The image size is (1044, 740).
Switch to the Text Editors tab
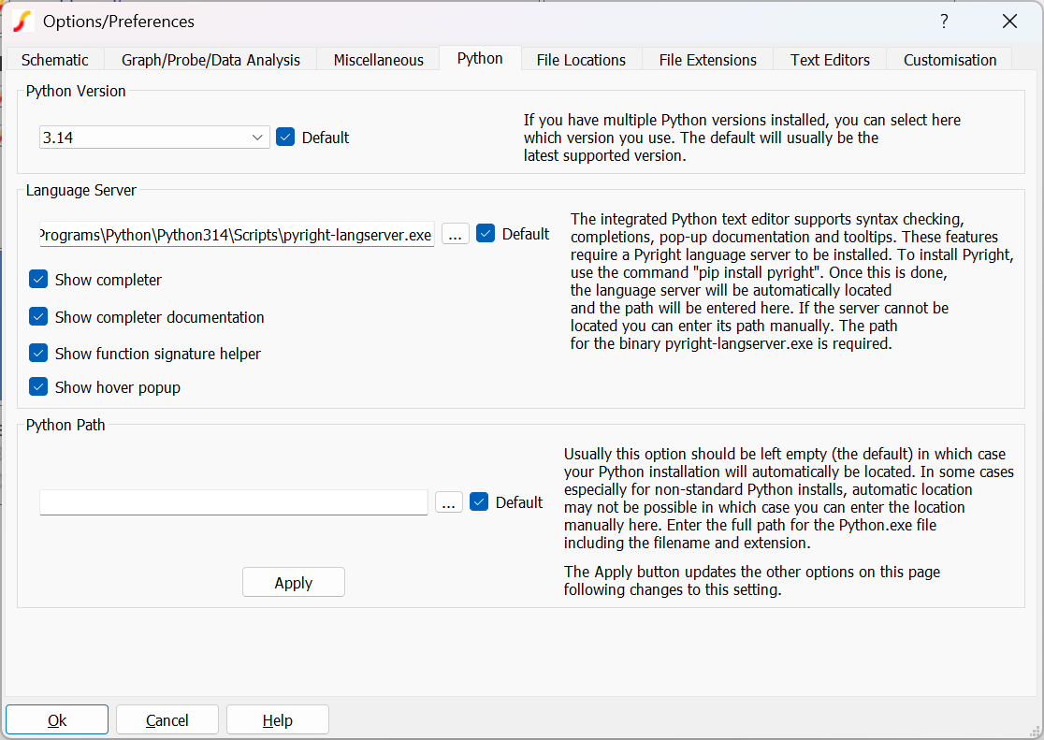829,59
